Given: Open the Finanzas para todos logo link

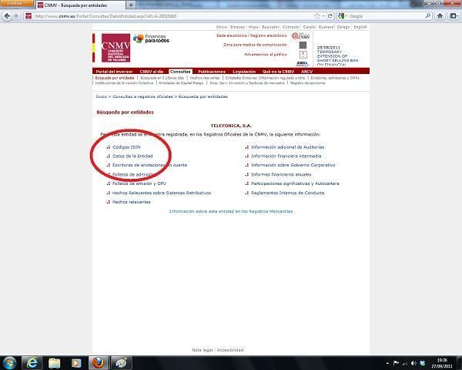Looking at the screenshot, I should pos(152,39).
